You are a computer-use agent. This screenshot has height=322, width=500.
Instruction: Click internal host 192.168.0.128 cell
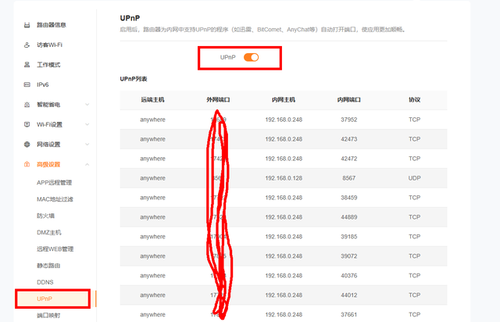[x=284, y=178]
